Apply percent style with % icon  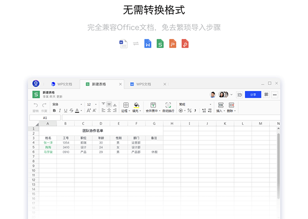(x=189, y=111)
